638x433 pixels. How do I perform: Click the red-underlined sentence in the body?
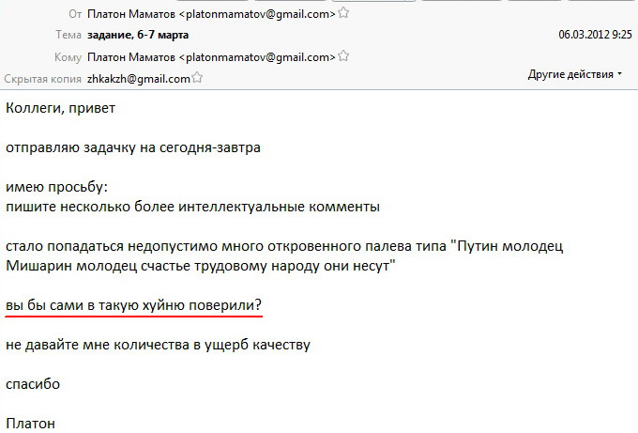click(133, 305)
